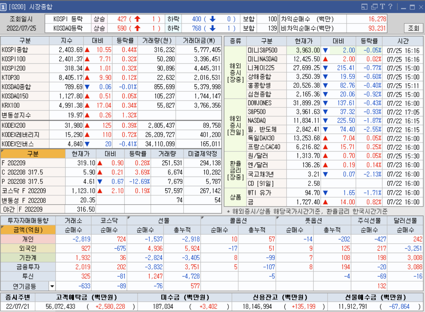This screenshot has height=312, width=425.
Task: Select the F 202209 futures row
Action: 111,163
